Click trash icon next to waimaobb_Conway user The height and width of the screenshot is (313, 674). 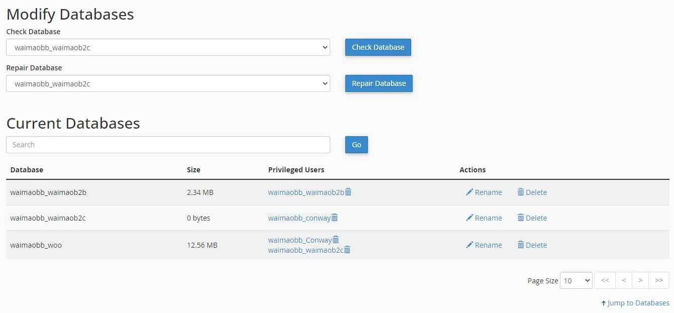(x=336, y=240)
